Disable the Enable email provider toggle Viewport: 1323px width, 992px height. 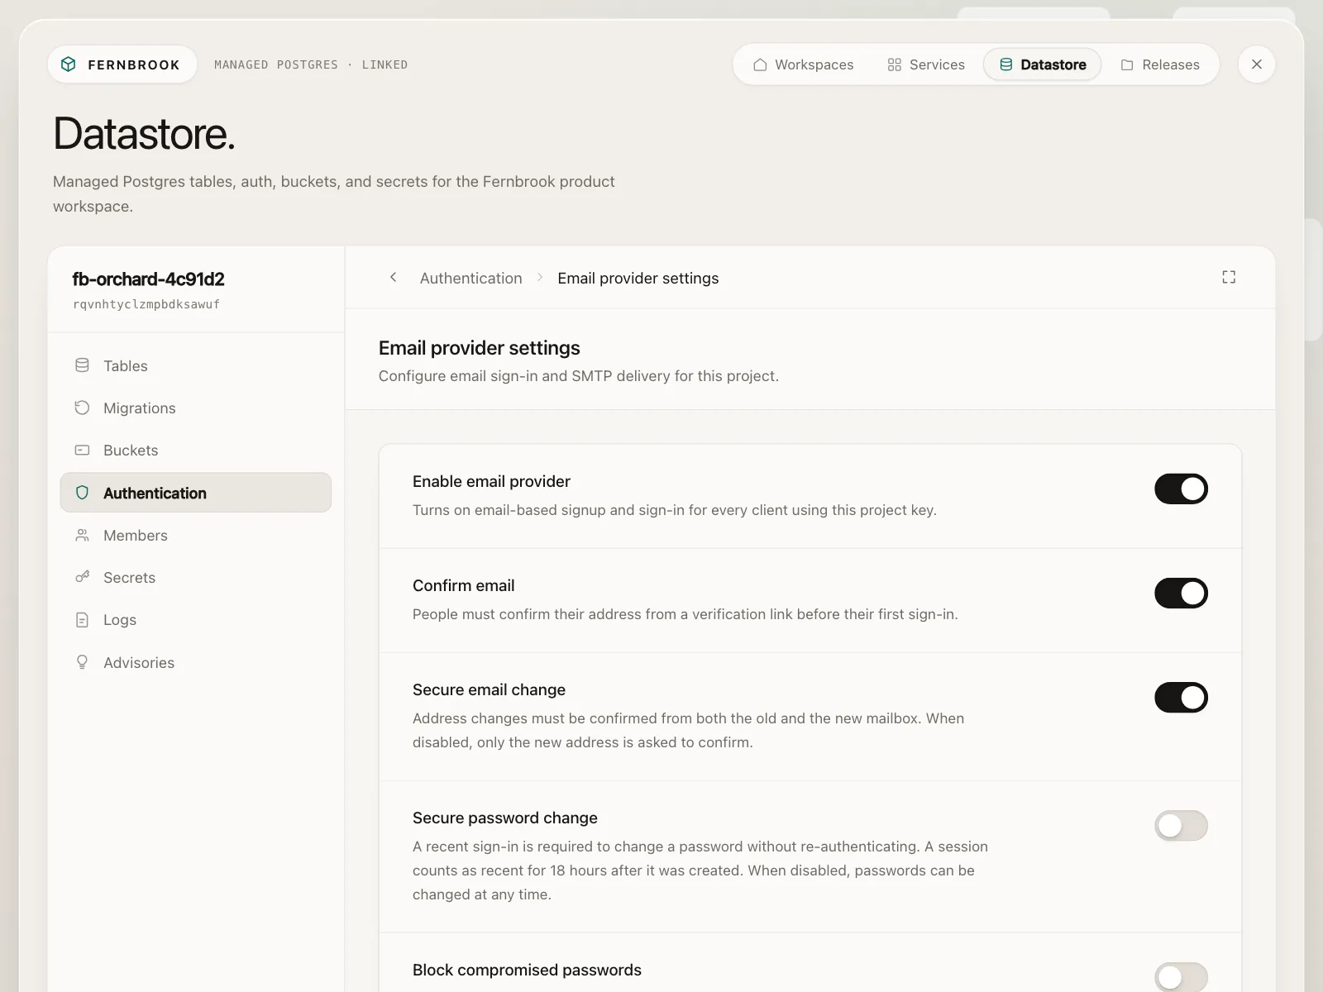1181,489
